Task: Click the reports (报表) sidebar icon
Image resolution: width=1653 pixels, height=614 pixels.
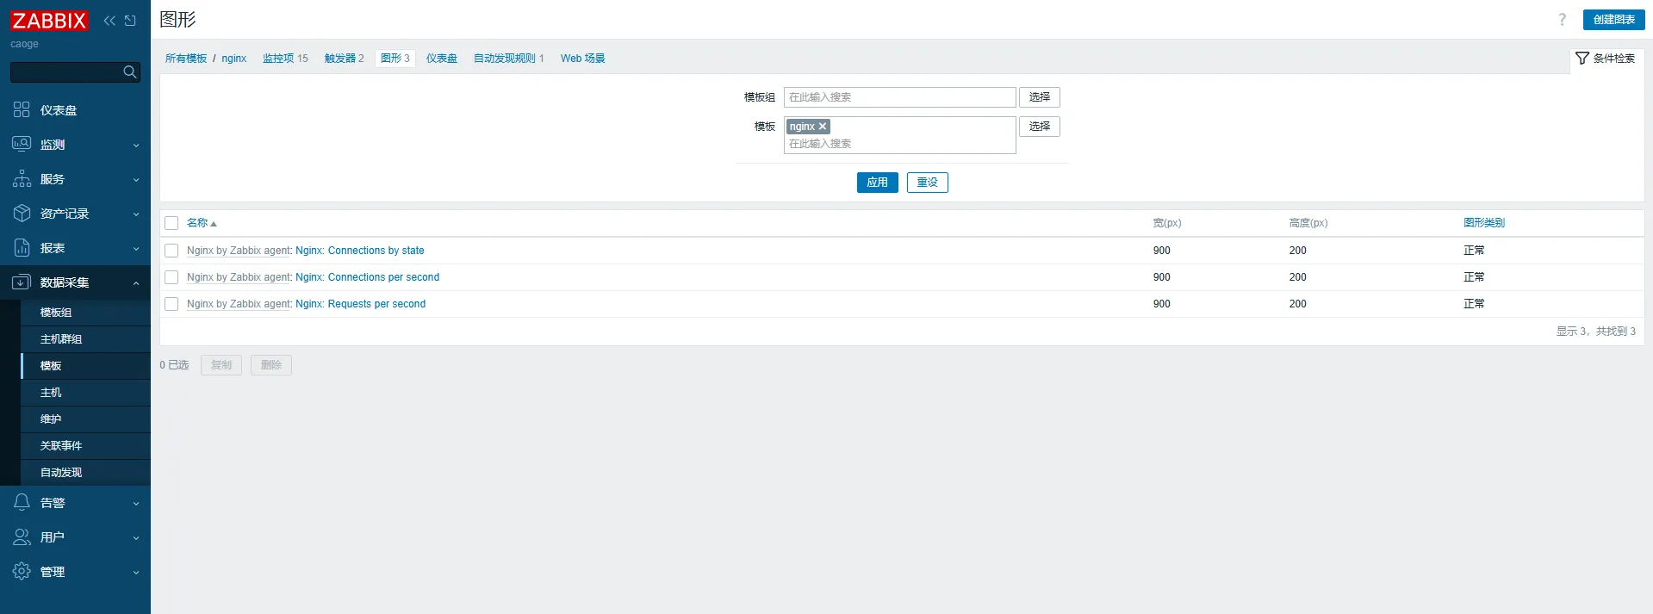Action: [22, 247]
